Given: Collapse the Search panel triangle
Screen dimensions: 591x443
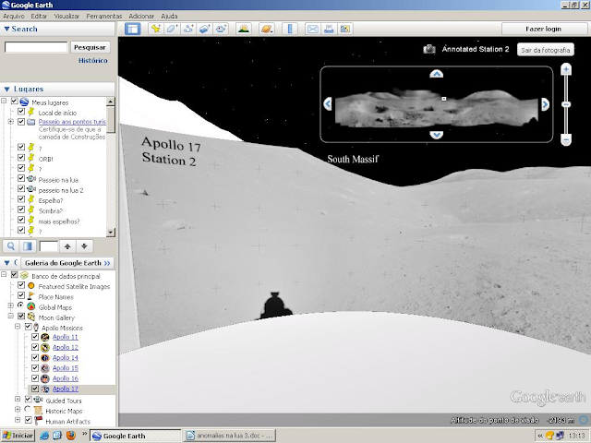Looking at the screenshot, I should (x=6, y=29).
